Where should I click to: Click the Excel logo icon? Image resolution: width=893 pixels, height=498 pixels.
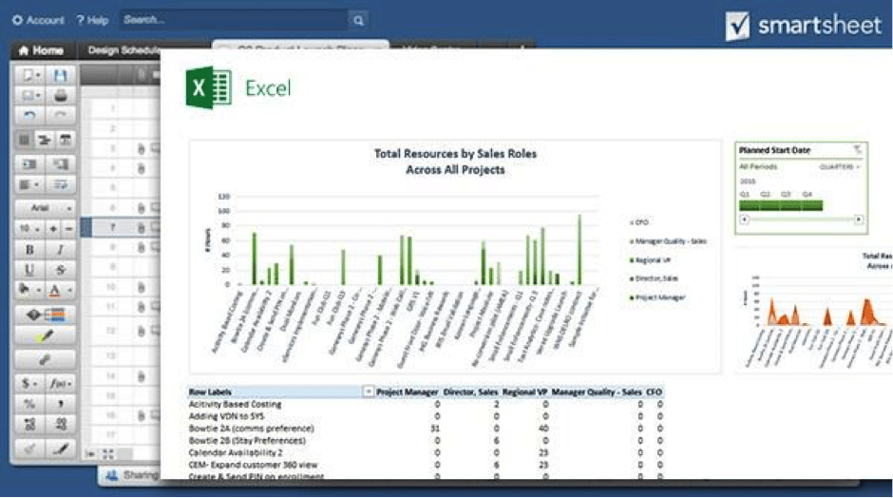208,87
